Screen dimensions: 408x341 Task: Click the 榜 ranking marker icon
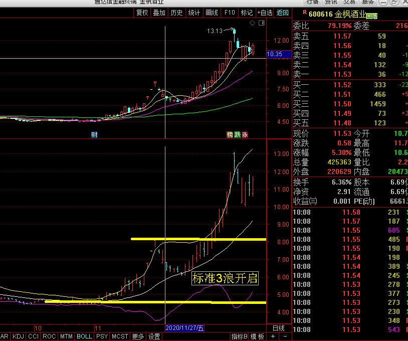pyautogui.click(x=230, y=134)
